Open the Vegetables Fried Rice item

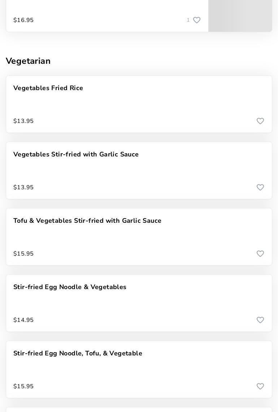(48, 88)
